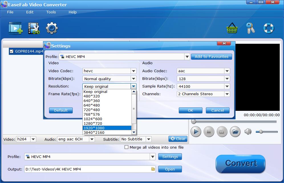The height and width of the screenshot is (183, 284).
Task: Click the Default button in Settings
Action: click(61, 110)
